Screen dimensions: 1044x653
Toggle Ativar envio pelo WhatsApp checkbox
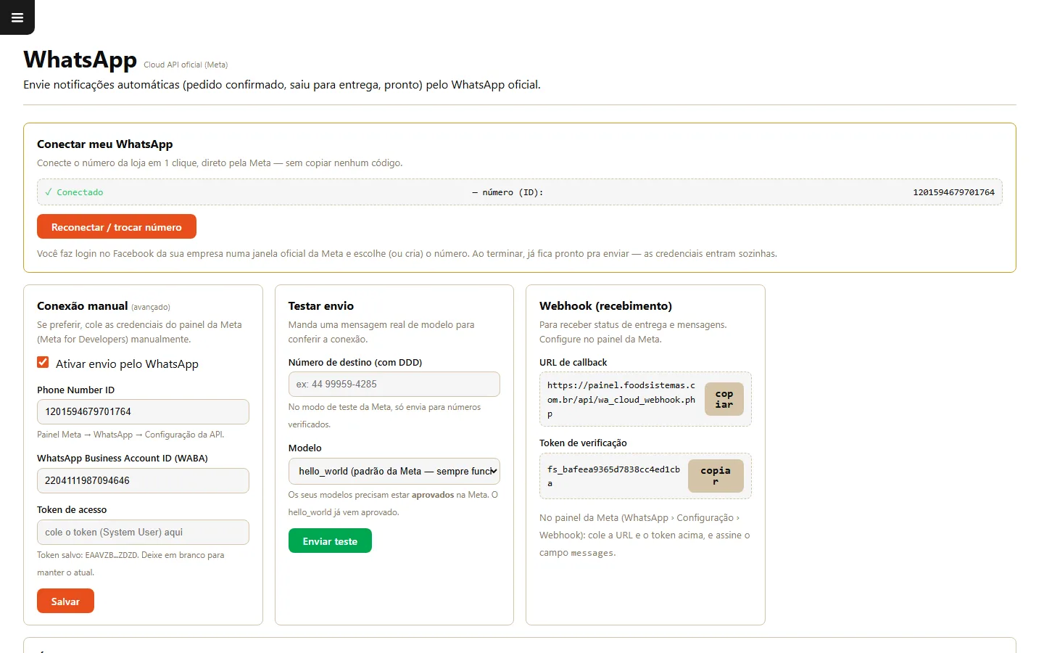[x=43, y=362]
